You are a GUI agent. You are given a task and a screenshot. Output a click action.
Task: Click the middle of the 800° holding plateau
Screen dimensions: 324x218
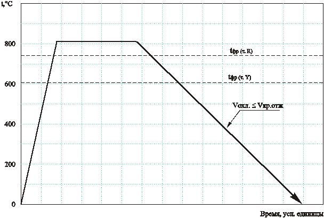tap(98, 43)
